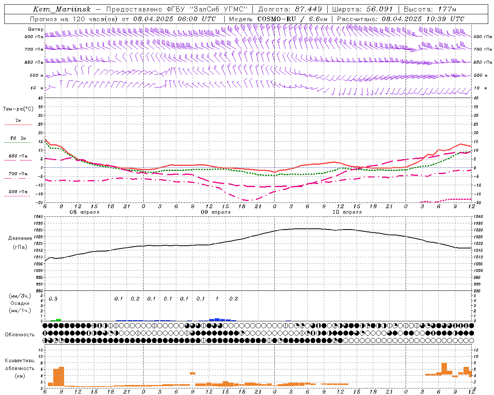494x395 pixels.
Task: Click the Тем-ра(°C) temperature panel label
Action: point(19,109)
